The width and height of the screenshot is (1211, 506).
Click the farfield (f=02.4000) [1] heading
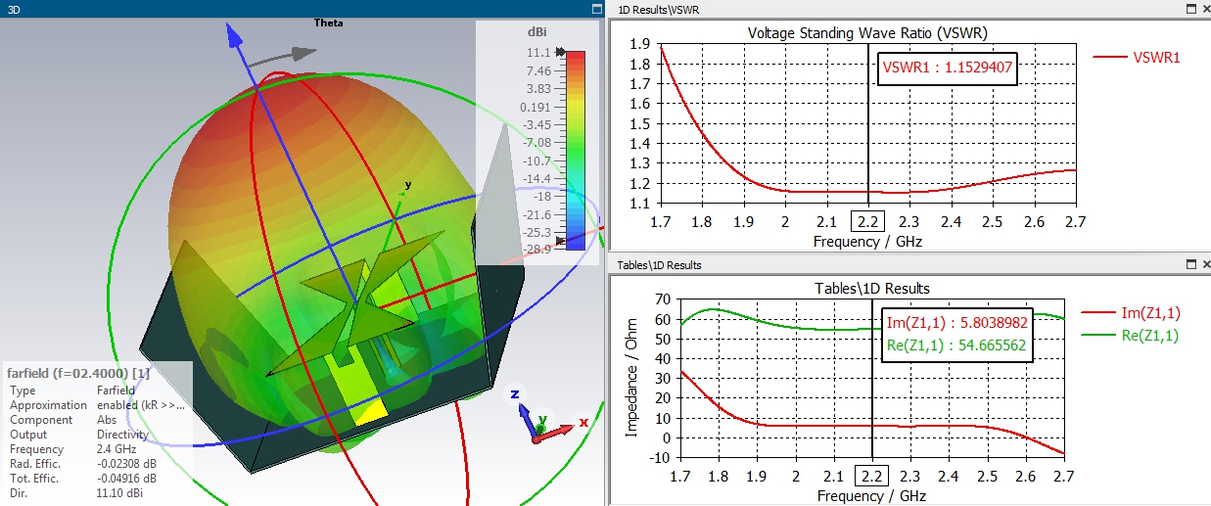pos(79,373)
